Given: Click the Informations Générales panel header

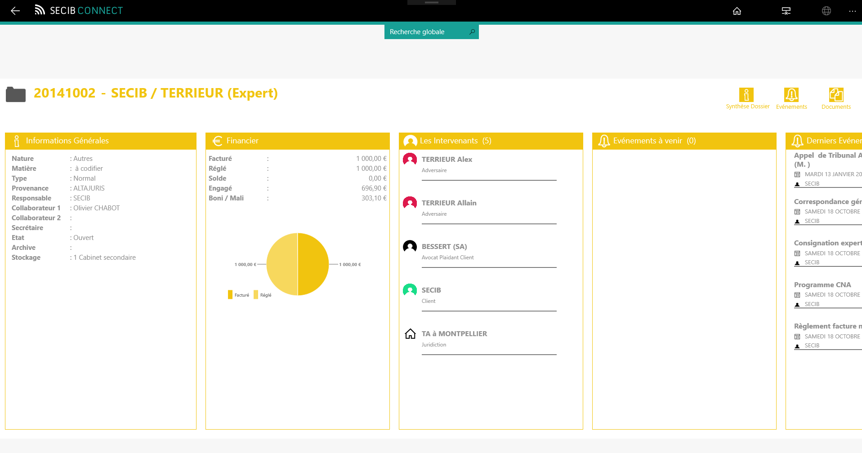Looking at the screenshot, I should pyautogui.click(x=101, y=141).
